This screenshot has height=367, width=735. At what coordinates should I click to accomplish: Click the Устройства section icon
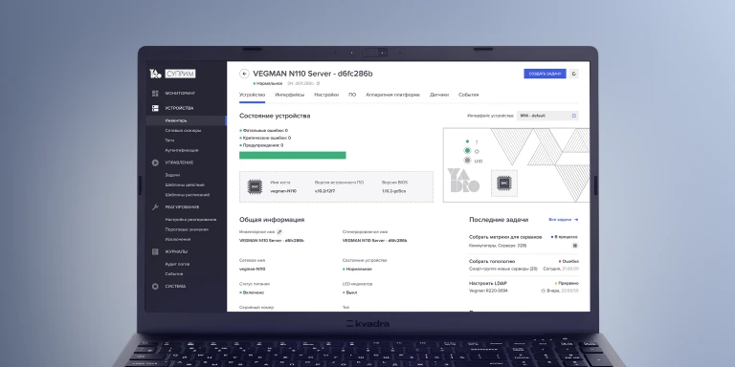tap(155, 108)
